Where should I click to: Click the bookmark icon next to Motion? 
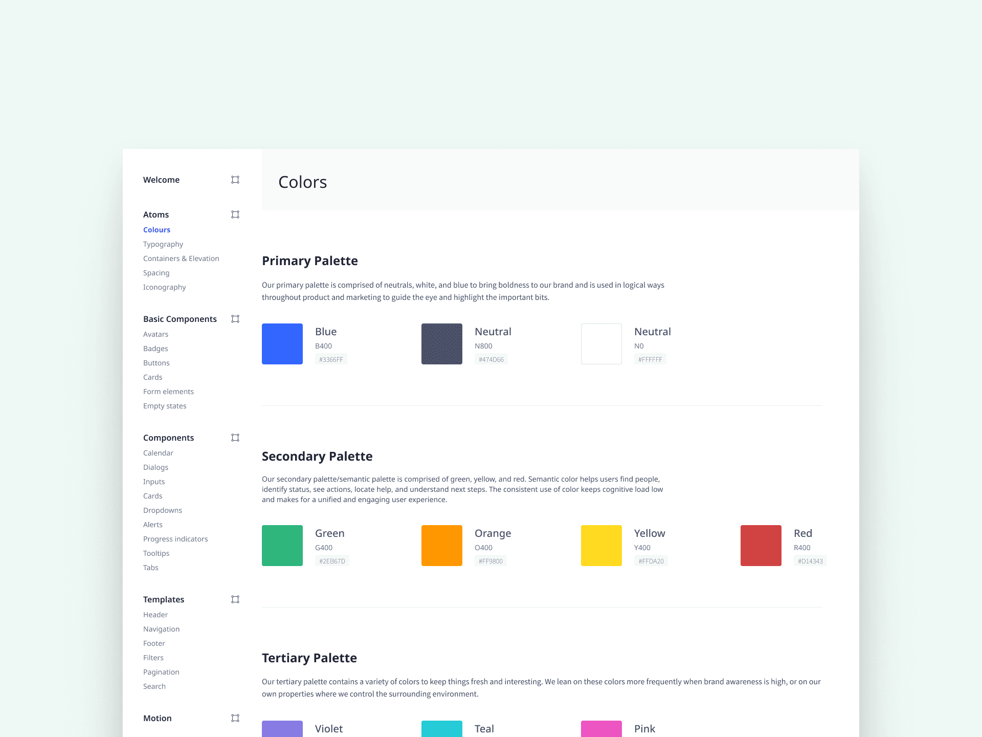pyautogui.click(x=235, y=719)
